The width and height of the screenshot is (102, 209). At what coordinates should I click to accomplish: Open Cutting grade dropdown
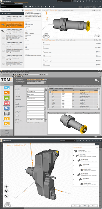click(x=44, y=99)
